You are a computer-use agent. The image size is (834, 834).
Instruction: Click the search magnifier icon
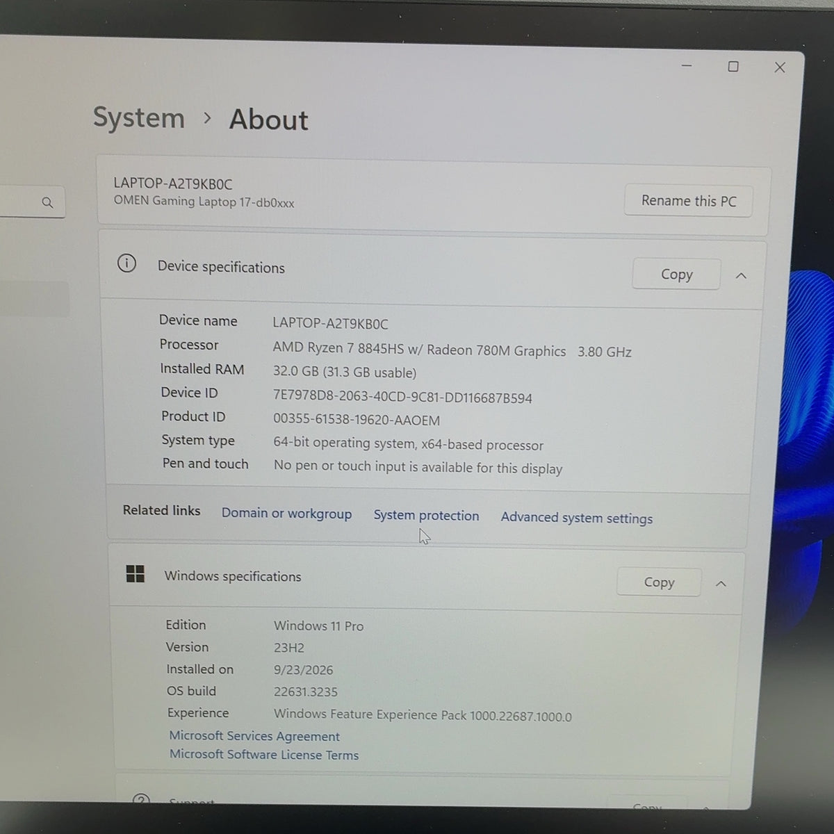(x=47, y=202)
